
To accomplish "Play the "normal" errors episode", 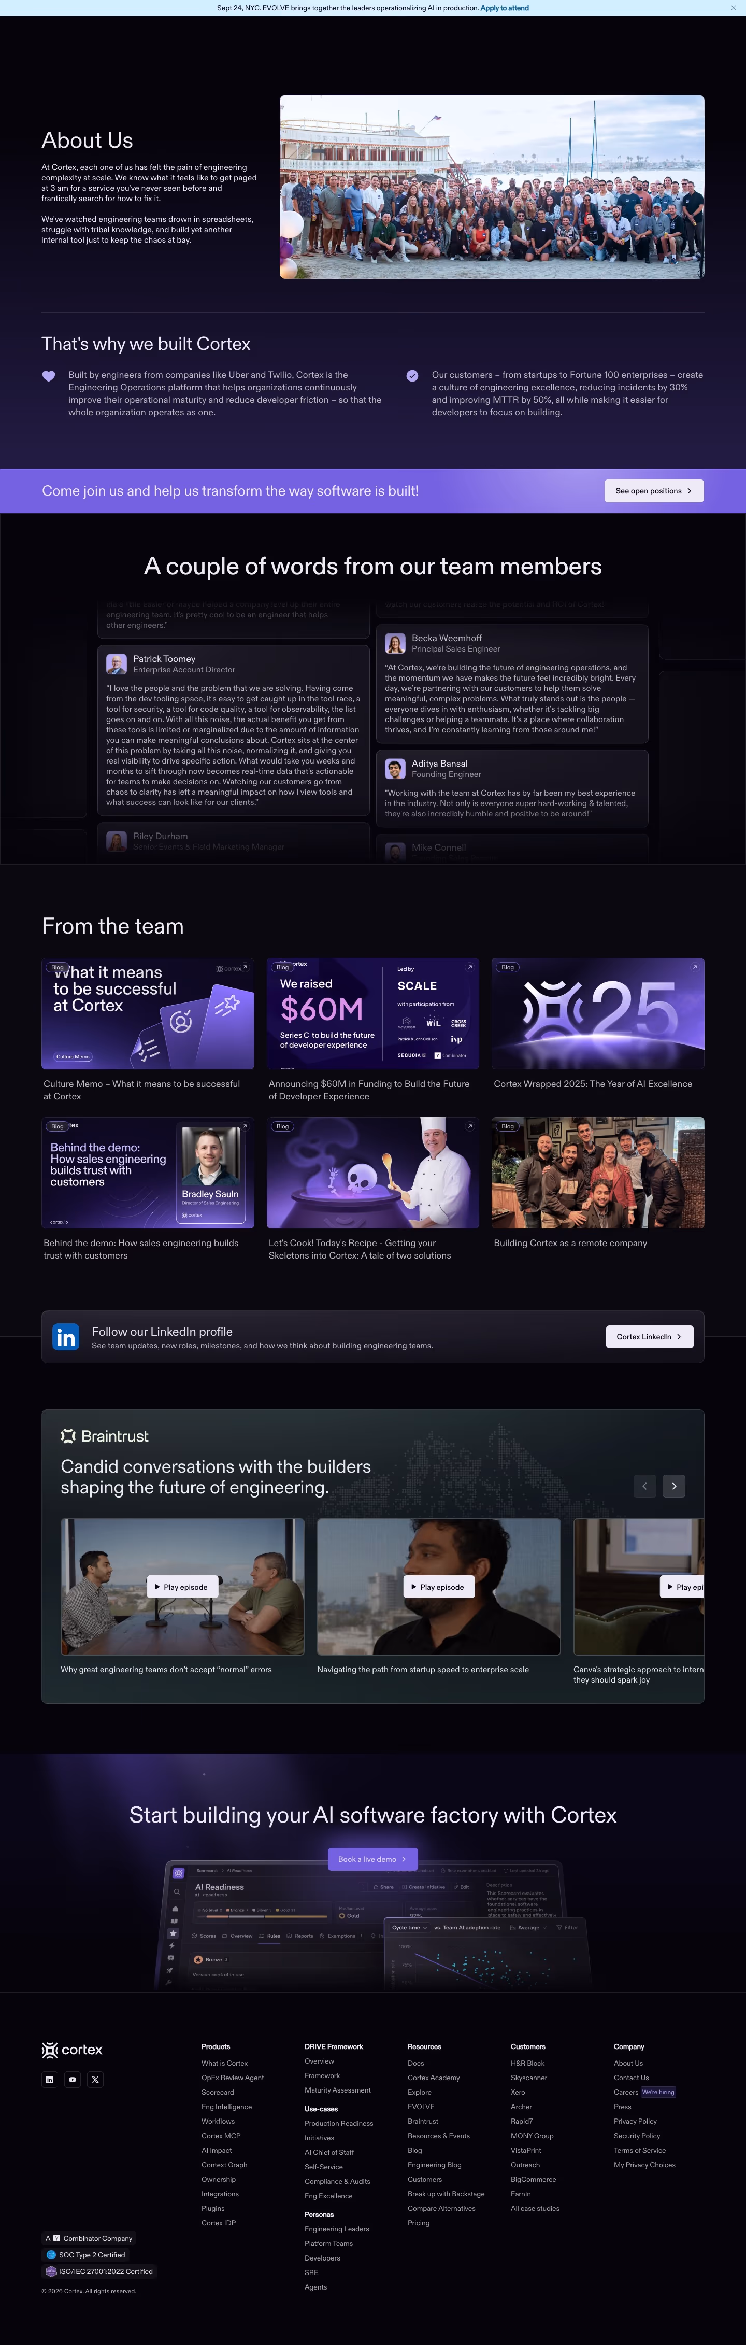I will (x=183, y=1587).
